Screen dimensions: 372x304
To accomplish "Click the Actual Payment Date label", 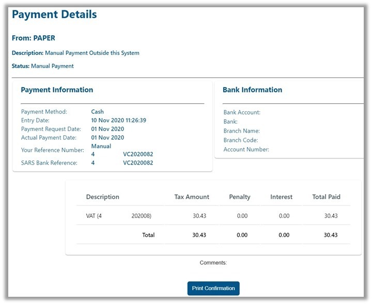I will point(49,138).
